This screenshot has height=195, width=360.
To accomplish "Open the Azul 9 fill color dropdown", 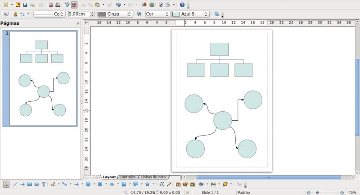I will [x=190, y=14].
